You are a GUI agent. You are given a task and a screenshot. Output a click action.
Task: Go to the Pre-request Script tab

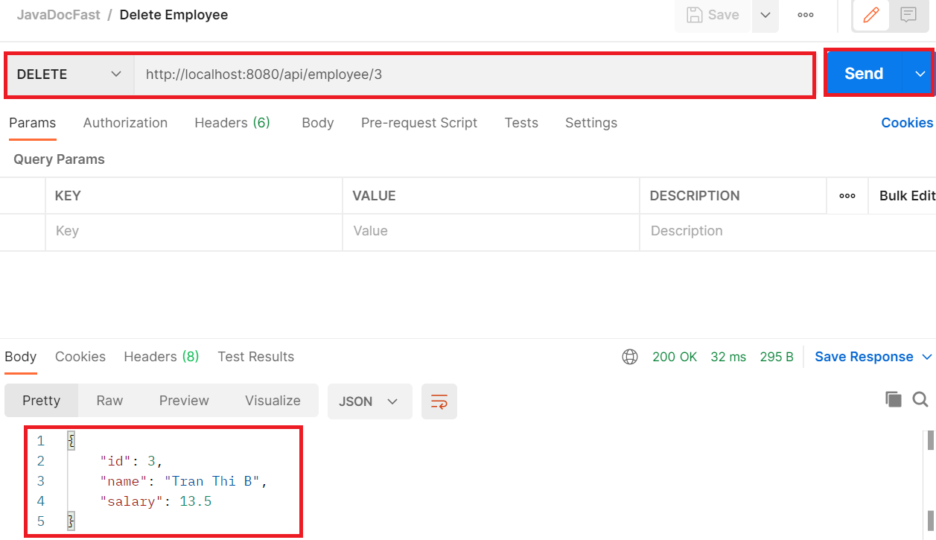[x=419, y=123]
